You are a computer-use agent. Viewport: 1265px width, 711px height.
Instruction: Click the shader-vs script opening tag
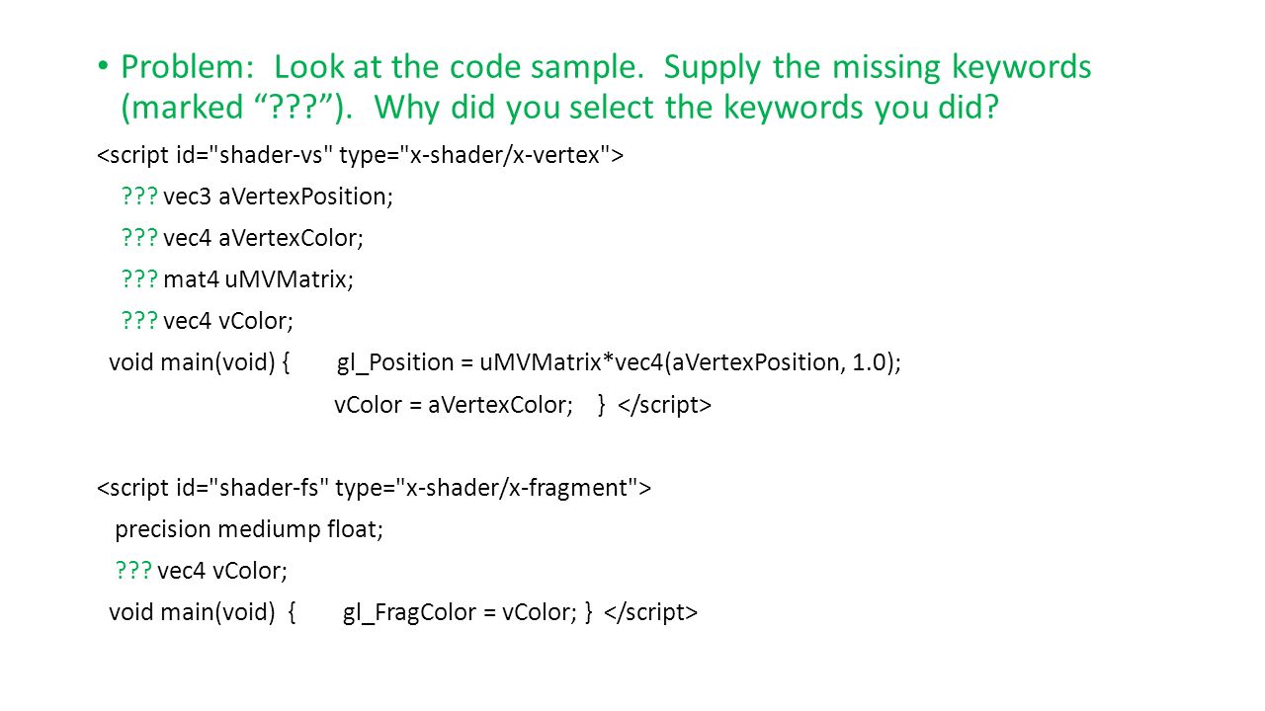coord(360,155)
